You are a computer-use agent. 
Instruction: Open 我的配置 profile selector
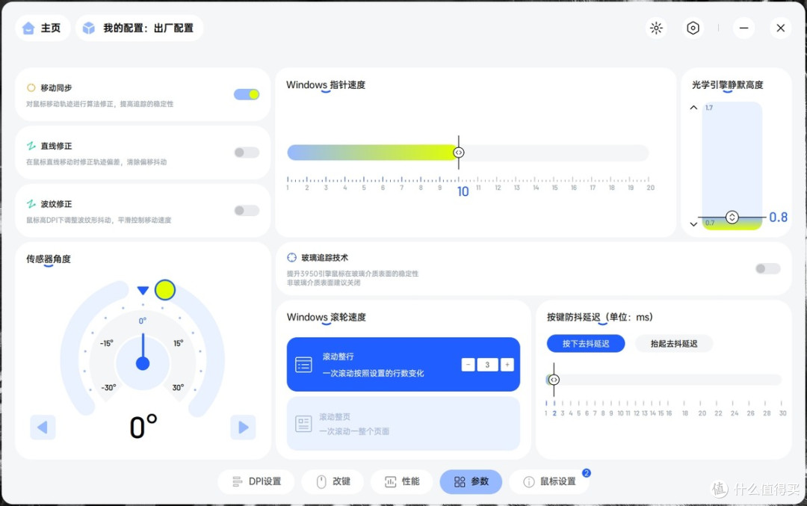pyautogui.click(x=139, y=28)
